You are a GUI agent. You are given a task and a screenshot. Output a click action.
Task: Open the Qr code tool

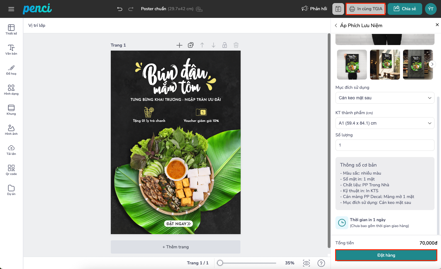coord(11,170)
